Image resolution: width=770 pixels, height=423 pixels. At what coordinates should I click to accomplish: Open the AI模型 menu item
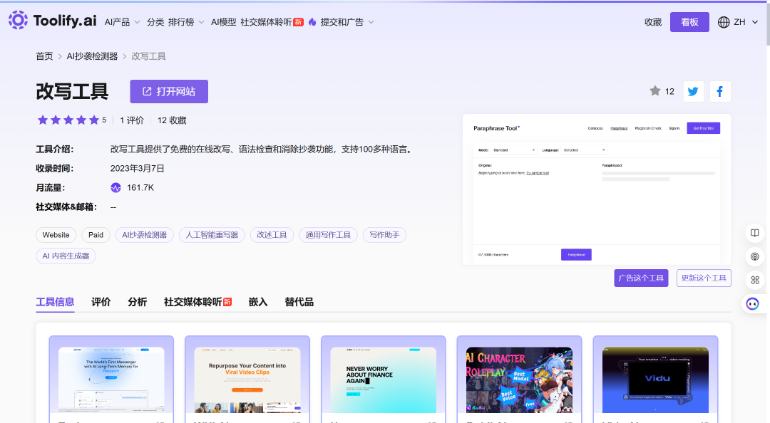223,22
